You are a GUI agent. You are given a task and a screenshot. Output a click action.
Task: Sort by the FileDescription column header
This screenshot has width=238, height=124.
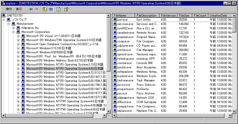147,16
